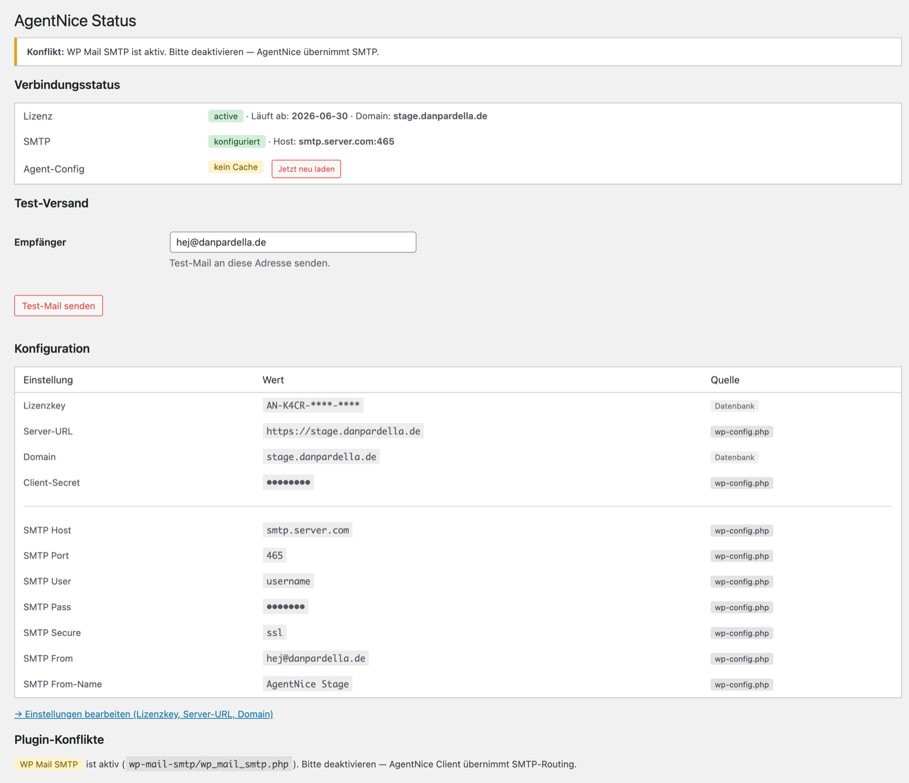Click the 'Einstellung' column header
The image size is (909, 783).
coord(48,380)
